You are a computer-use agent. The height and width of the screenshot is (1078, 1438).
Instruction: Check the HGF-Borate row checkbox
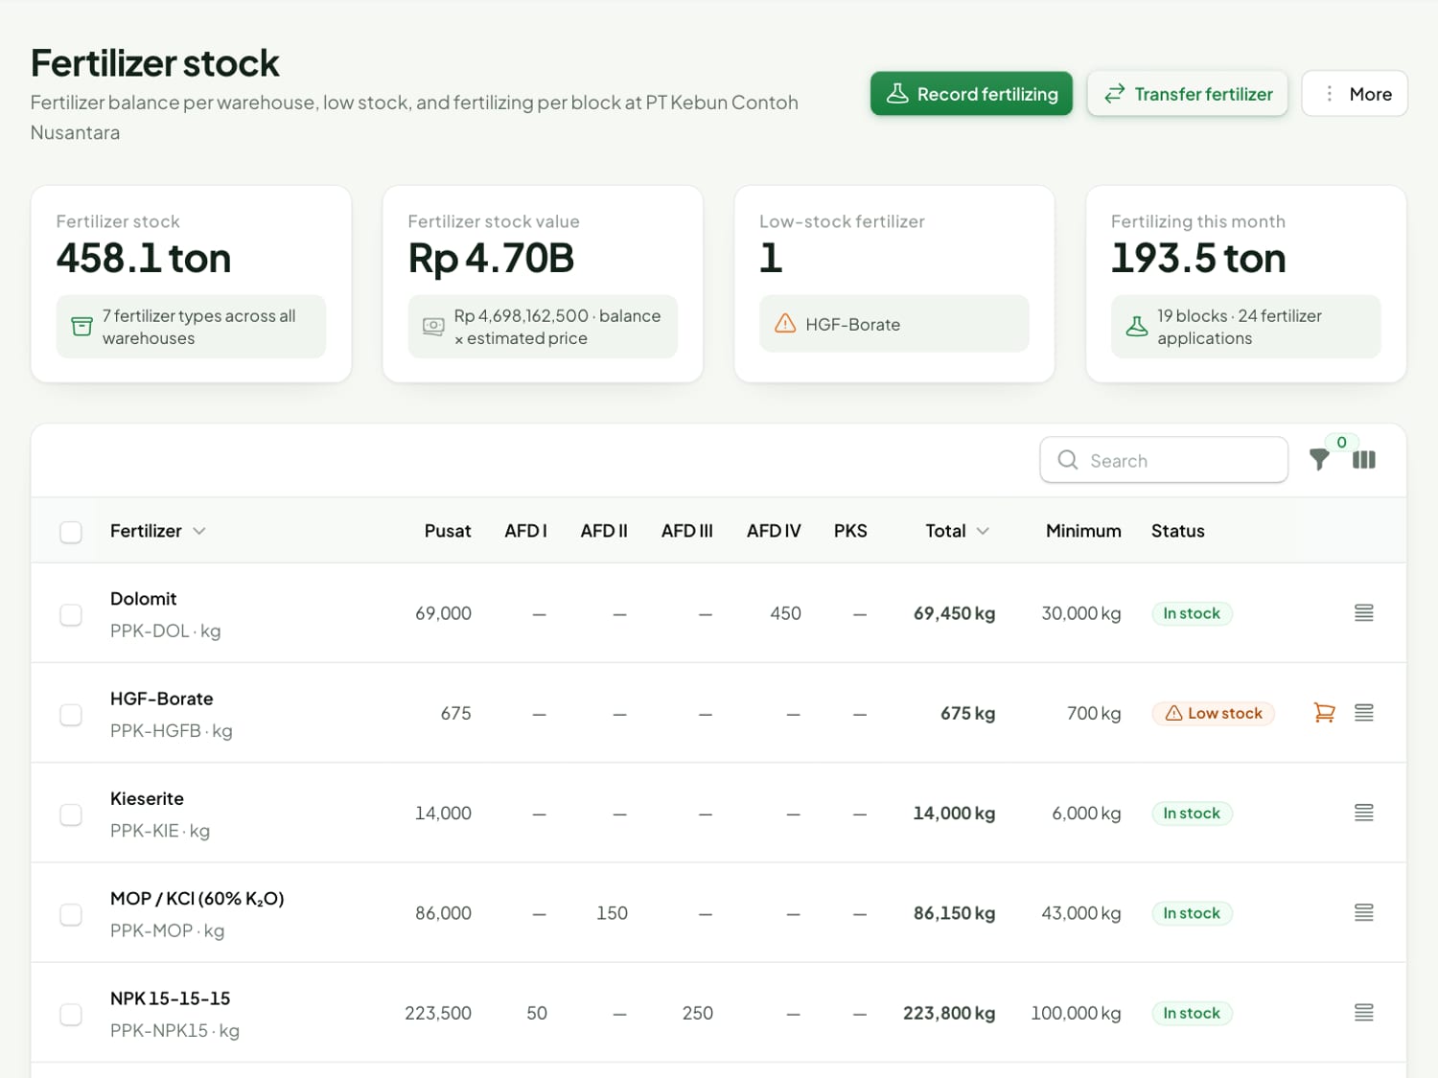click(71, 715)
